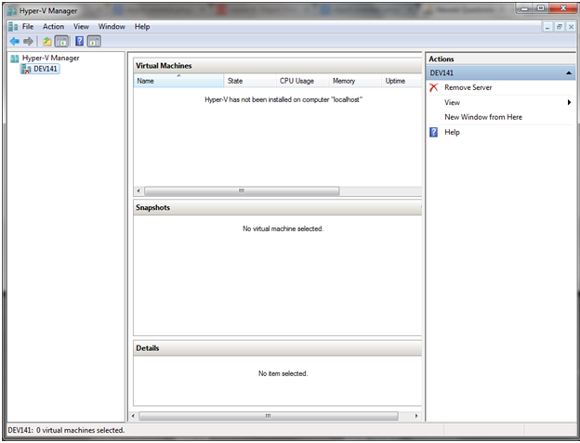Minimize the inner MDI child window
580x443 pixels.
[x=547, y=27]
